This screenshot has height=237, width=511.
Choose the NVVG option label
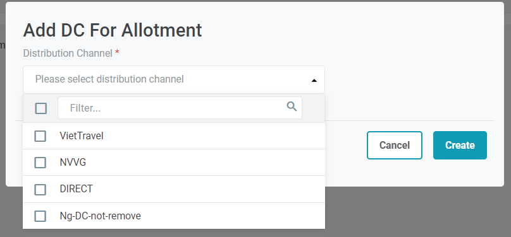click(x=73, y=163)
